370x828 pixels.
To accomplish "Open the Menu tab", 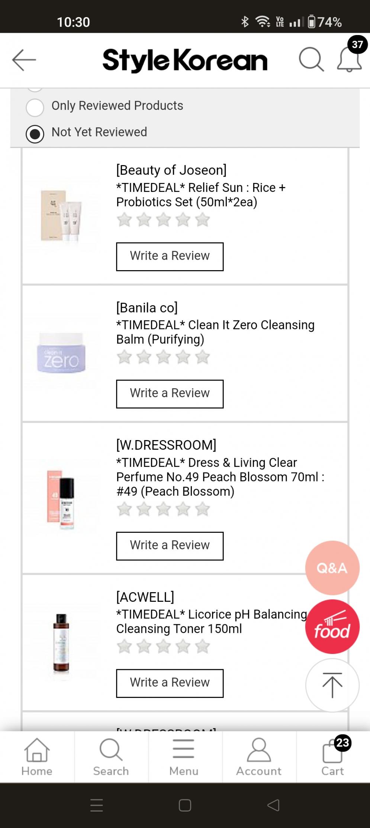I will tap(184, 756).
